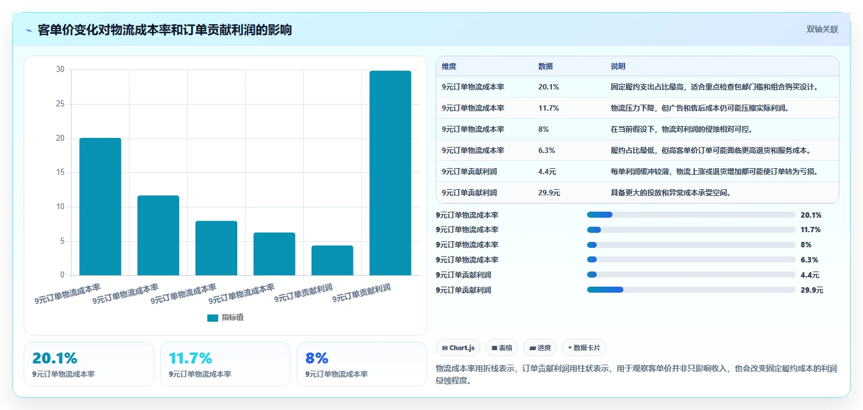Click the chart bar with value 8

click(x=216, y=248)
